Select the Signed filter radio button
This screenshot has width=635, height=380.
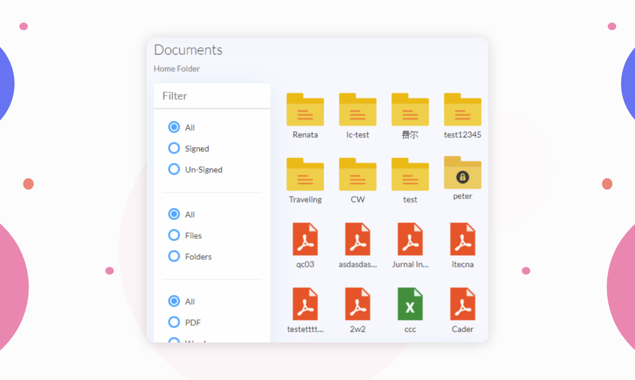pos(174,148)
